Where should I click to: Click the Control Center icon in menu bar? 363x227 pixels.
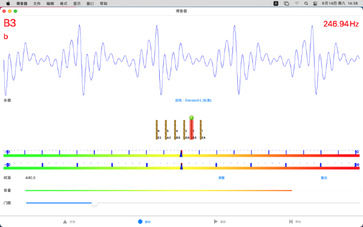315,4
